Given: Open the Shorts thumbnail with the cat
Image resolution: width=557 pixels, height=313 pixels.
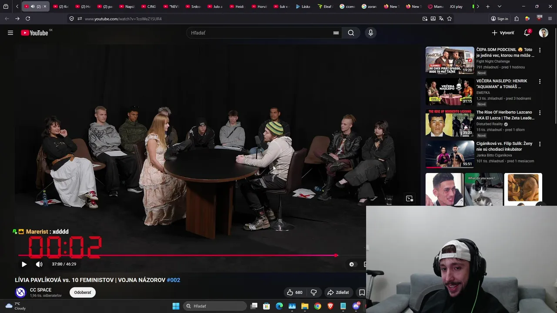Looking at the screenshot, I should pos(483,189).
